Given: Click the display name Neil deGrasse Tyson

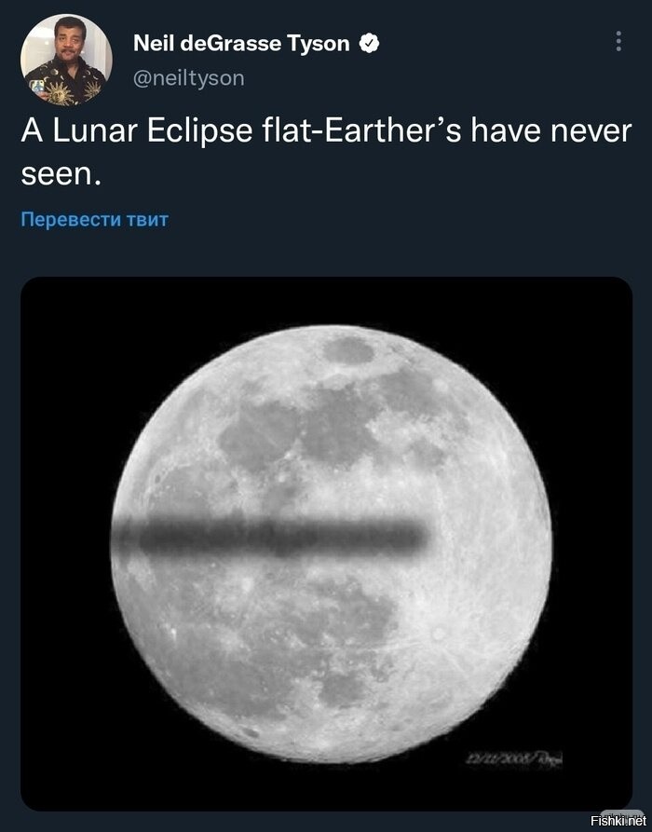Looking at the screenshot, I should click(241, 43).
